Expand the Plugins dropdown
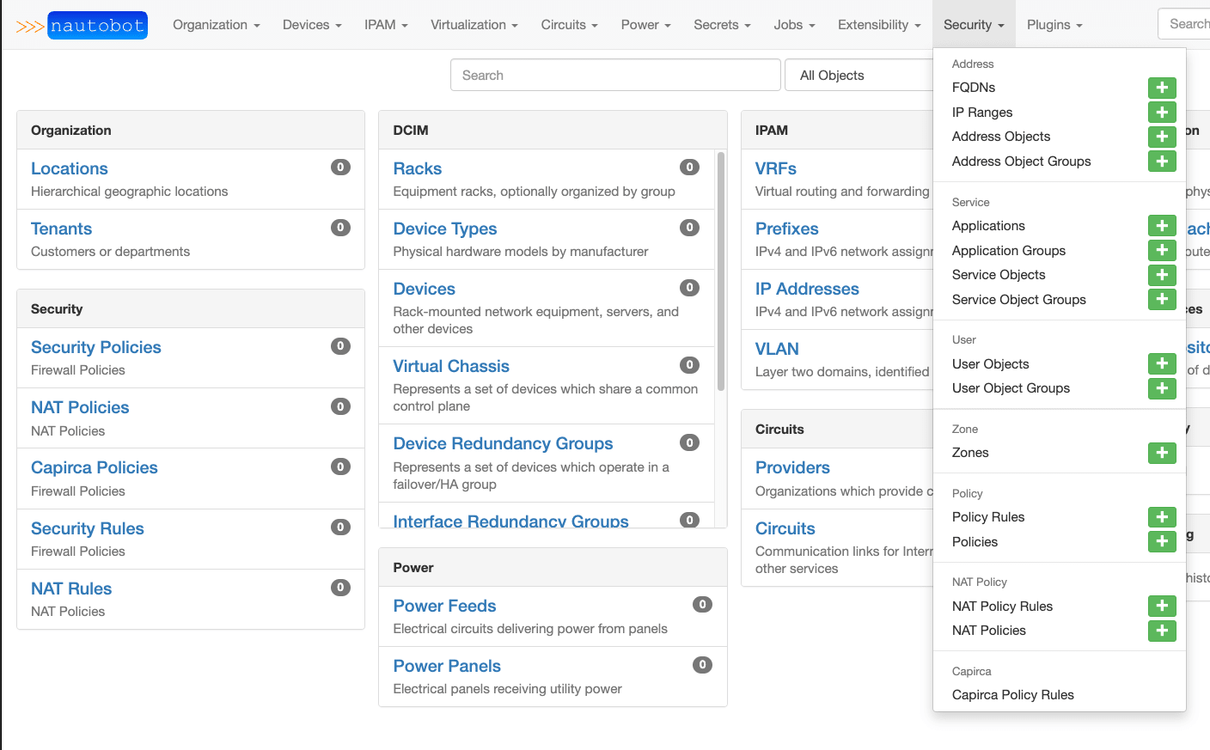Viewport: 1210px width, 750px height. coord(1054,25)
